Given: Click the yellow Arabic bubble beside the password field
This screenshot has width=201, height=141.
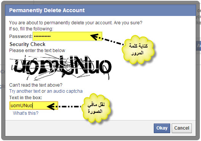Looking at the screenshot, I should point(138,49).
